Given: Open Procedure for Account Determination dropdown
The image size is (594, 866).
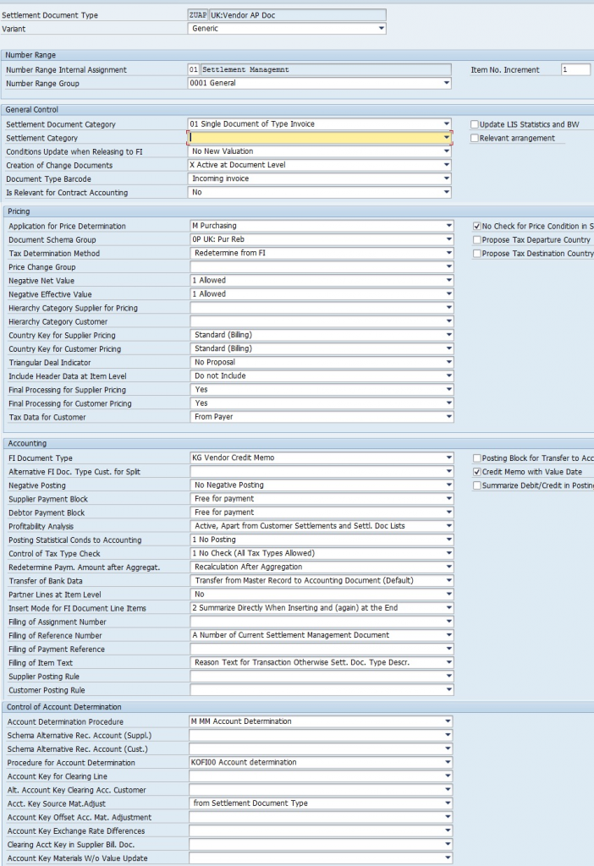Looking at the screenshot, I should pos(321,762).
